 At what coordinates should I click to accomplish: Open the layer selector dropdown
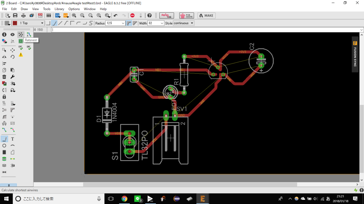click(x=42, y=23)
